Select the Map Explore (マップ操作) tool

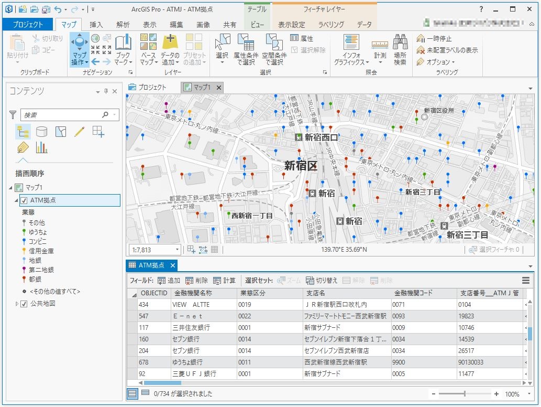click(x=80, y=49)
